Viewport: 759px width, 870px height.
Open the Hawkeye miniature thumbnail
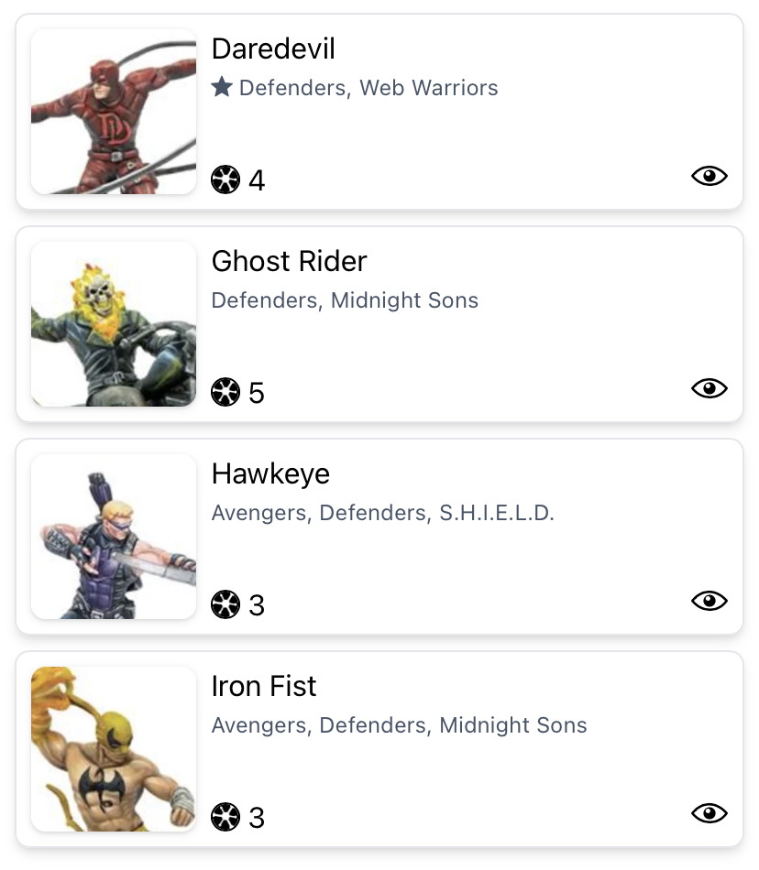tap(114, 537)
